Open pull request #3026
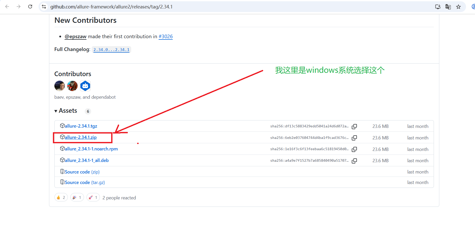 click(x=166, y=37)
